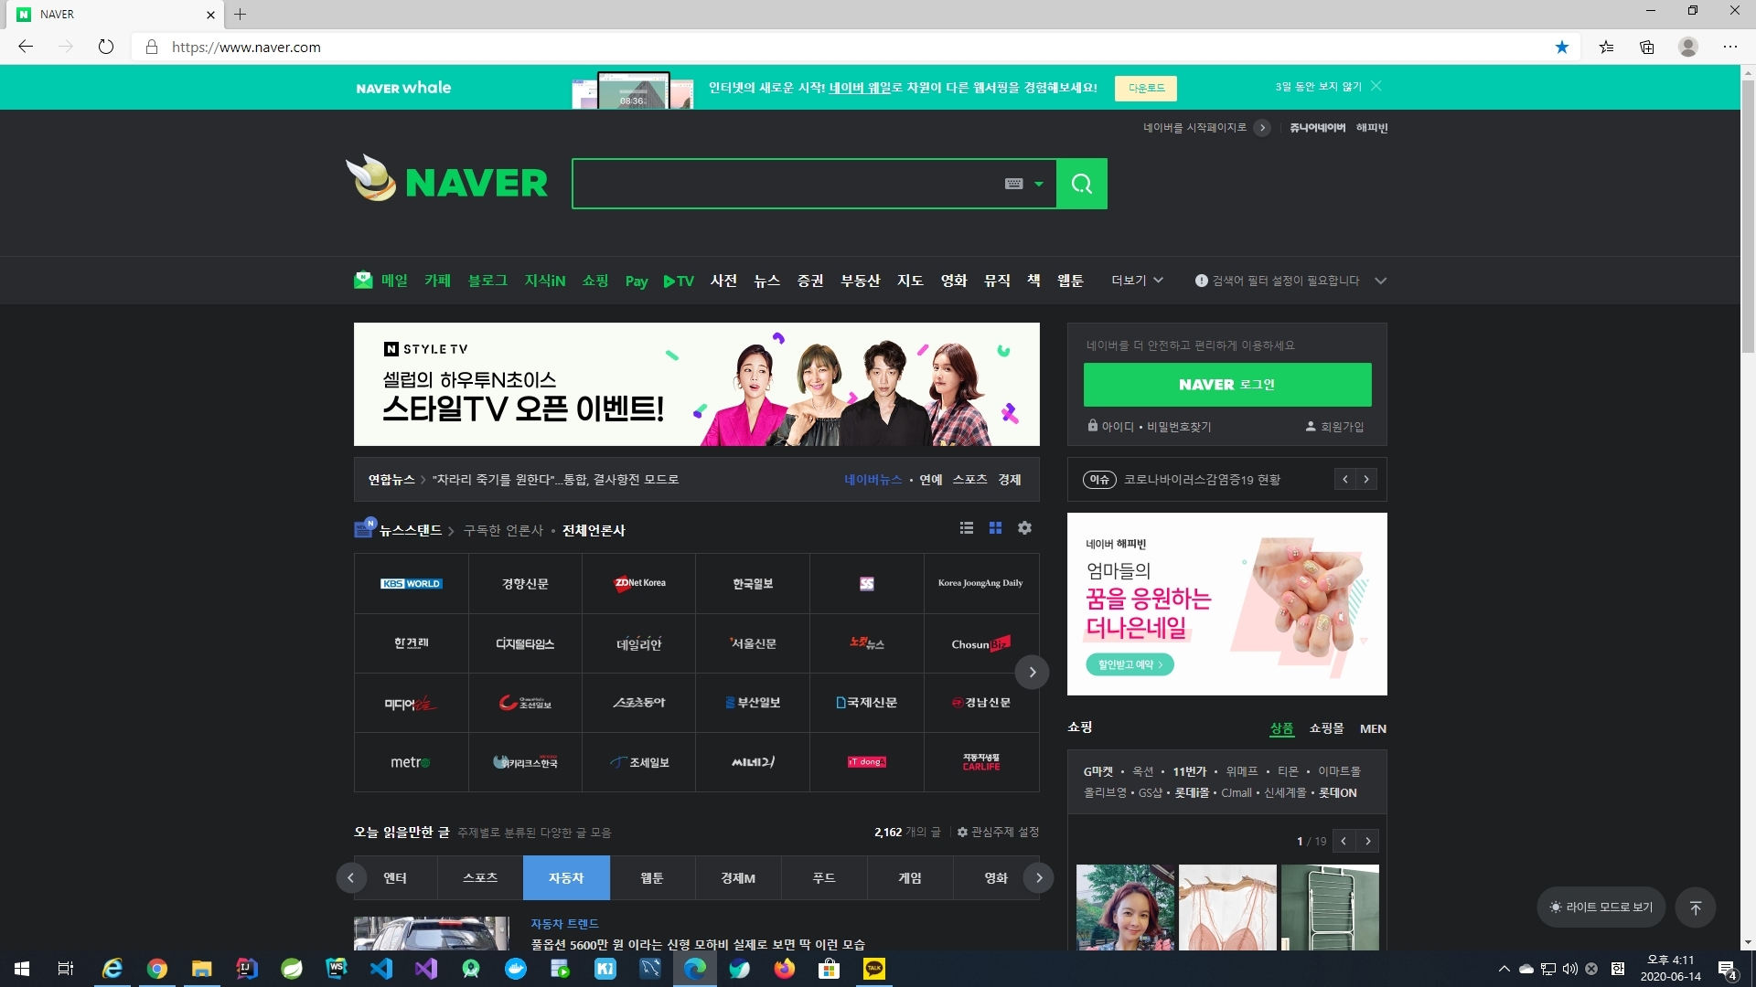Open the on-screen keyboard icon in search box
1756x987 pixels.
[x=1013, y=184]
